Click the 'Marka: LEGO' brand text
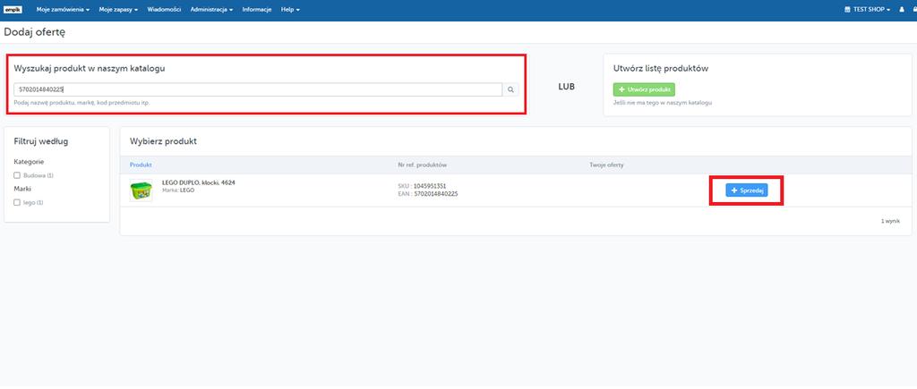917x389 pixels. coord(178,190)
